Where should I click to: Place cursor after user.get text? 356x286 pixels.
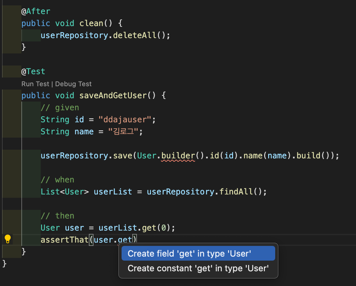[x=132, y=240]
